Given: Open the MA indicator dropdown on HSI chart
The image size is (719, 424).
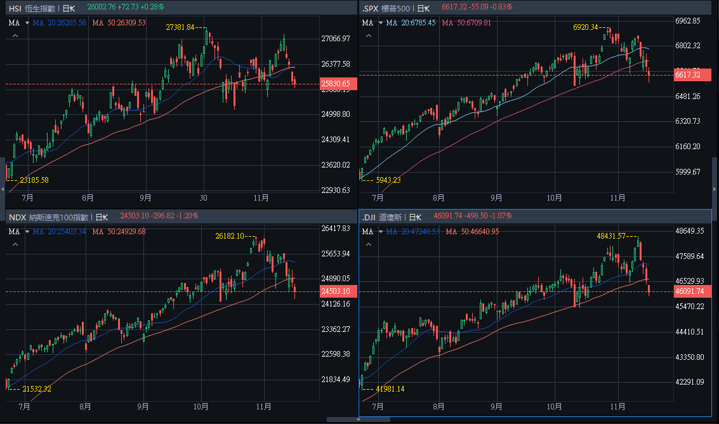Looking at the screenshot, I should click(x=27, y=23).
